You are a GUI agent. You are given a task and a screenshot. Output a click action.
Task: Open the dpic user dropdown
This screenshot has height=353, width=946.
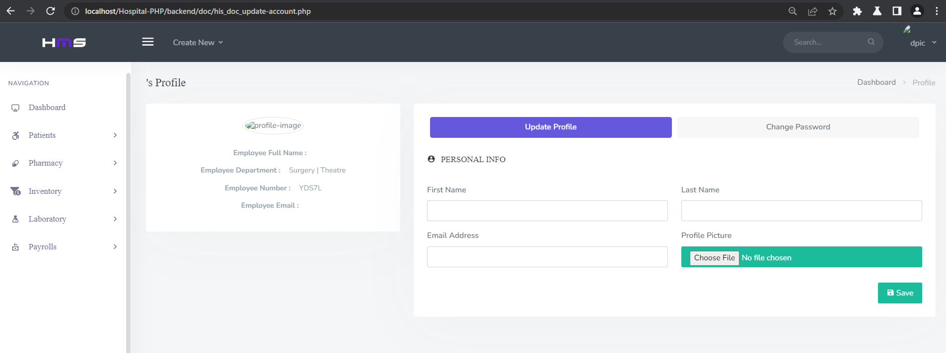tap(923, 43)
